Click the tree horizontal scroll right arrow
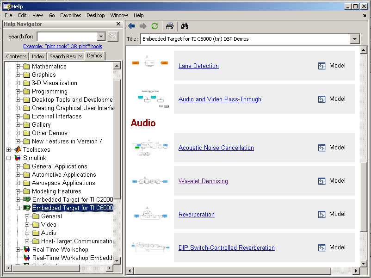This screenshot has width=371, height=278. [x=109, y=268]
